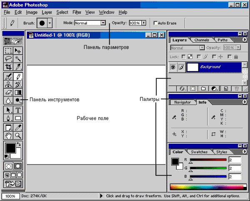Select the Lasso tool

coord(8,59)
